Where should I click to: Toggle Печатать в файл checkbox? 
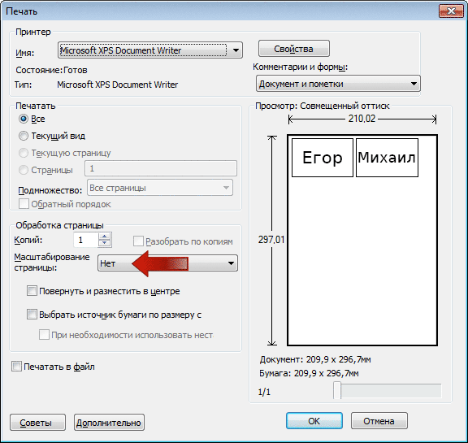click(16, 367)
